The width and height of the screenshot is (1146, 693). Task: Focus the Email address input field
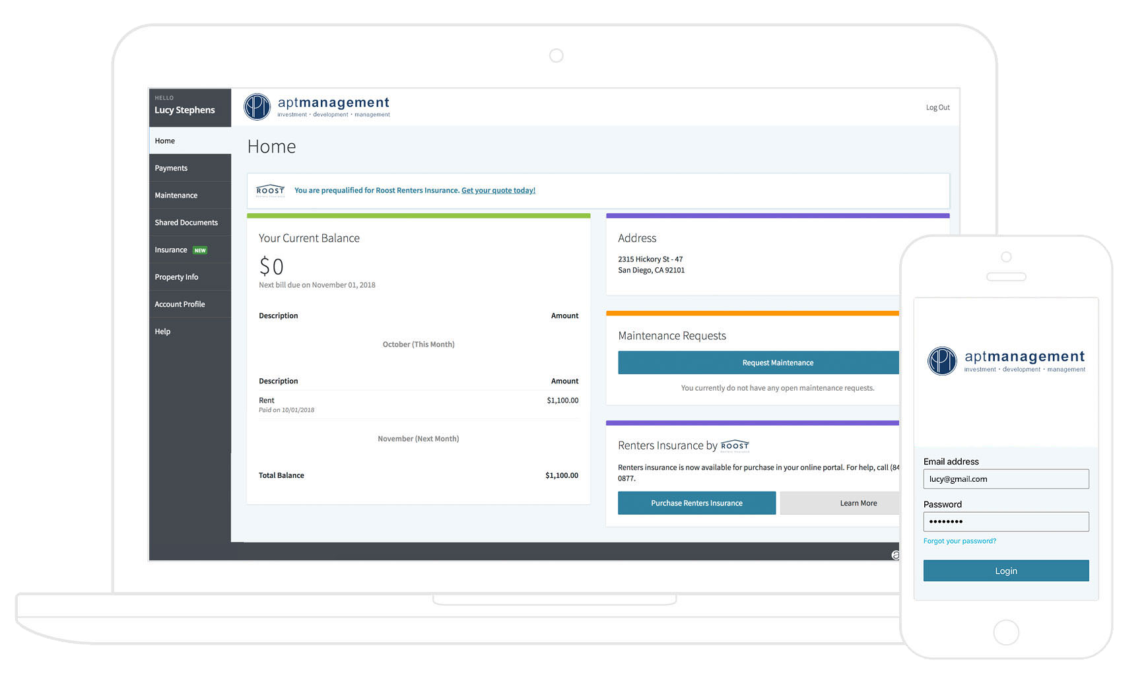pos(1005,479)
